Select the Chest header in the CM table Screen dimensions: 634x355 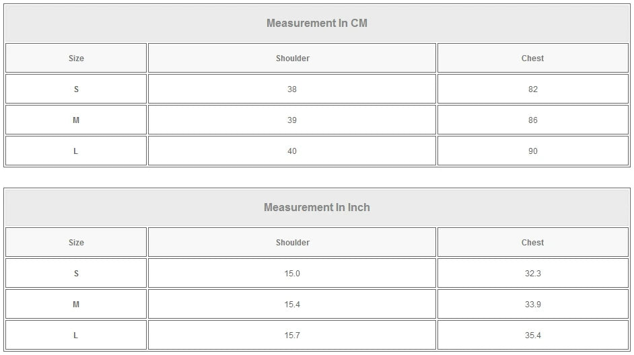point(532,58)
